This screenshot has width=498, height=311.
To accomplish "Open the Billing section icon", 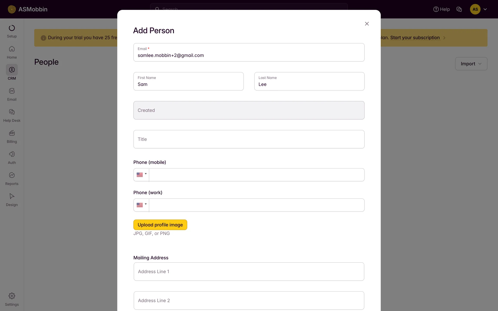I will tap(12, 133).
